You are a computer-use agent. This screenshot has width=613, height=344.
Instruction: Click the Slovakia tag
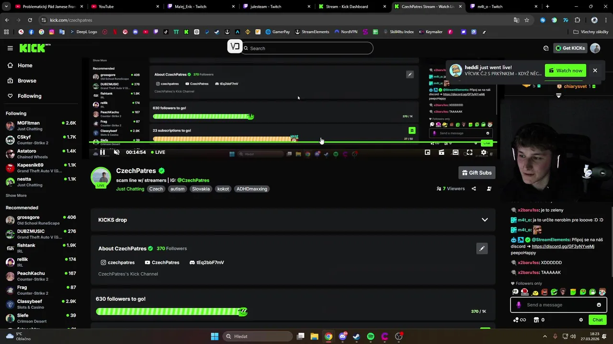click(x=201, y=189)
